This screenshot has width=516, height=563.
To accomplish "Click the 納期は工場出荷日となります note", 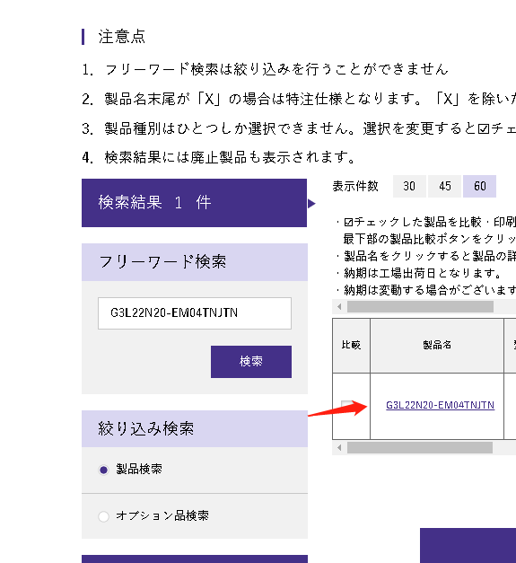I will 423,273.
